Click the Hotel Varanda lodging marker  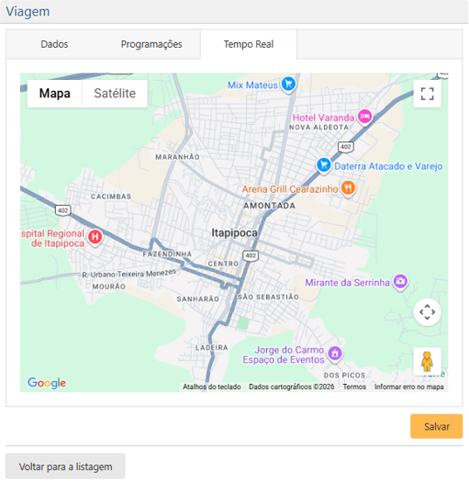click(x=365, y=117)
